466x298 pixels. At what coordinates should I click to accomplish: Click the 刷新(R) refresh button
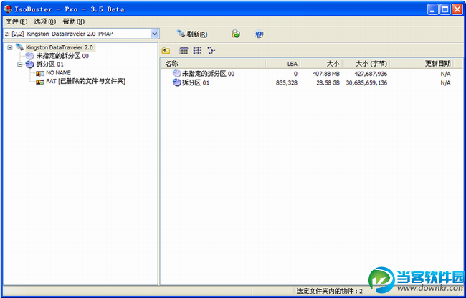[x=192, y=34]
